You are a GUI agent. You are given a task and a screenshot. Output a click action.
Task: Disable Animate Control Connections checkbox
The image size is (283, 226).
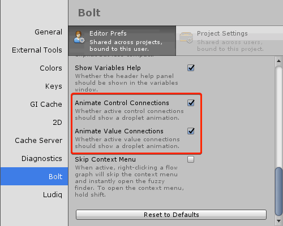pyautogui.click(x=191, y=103)
